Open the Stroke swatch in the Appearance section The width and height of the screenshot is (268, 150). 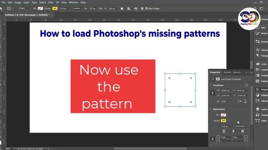coord(223,120)
